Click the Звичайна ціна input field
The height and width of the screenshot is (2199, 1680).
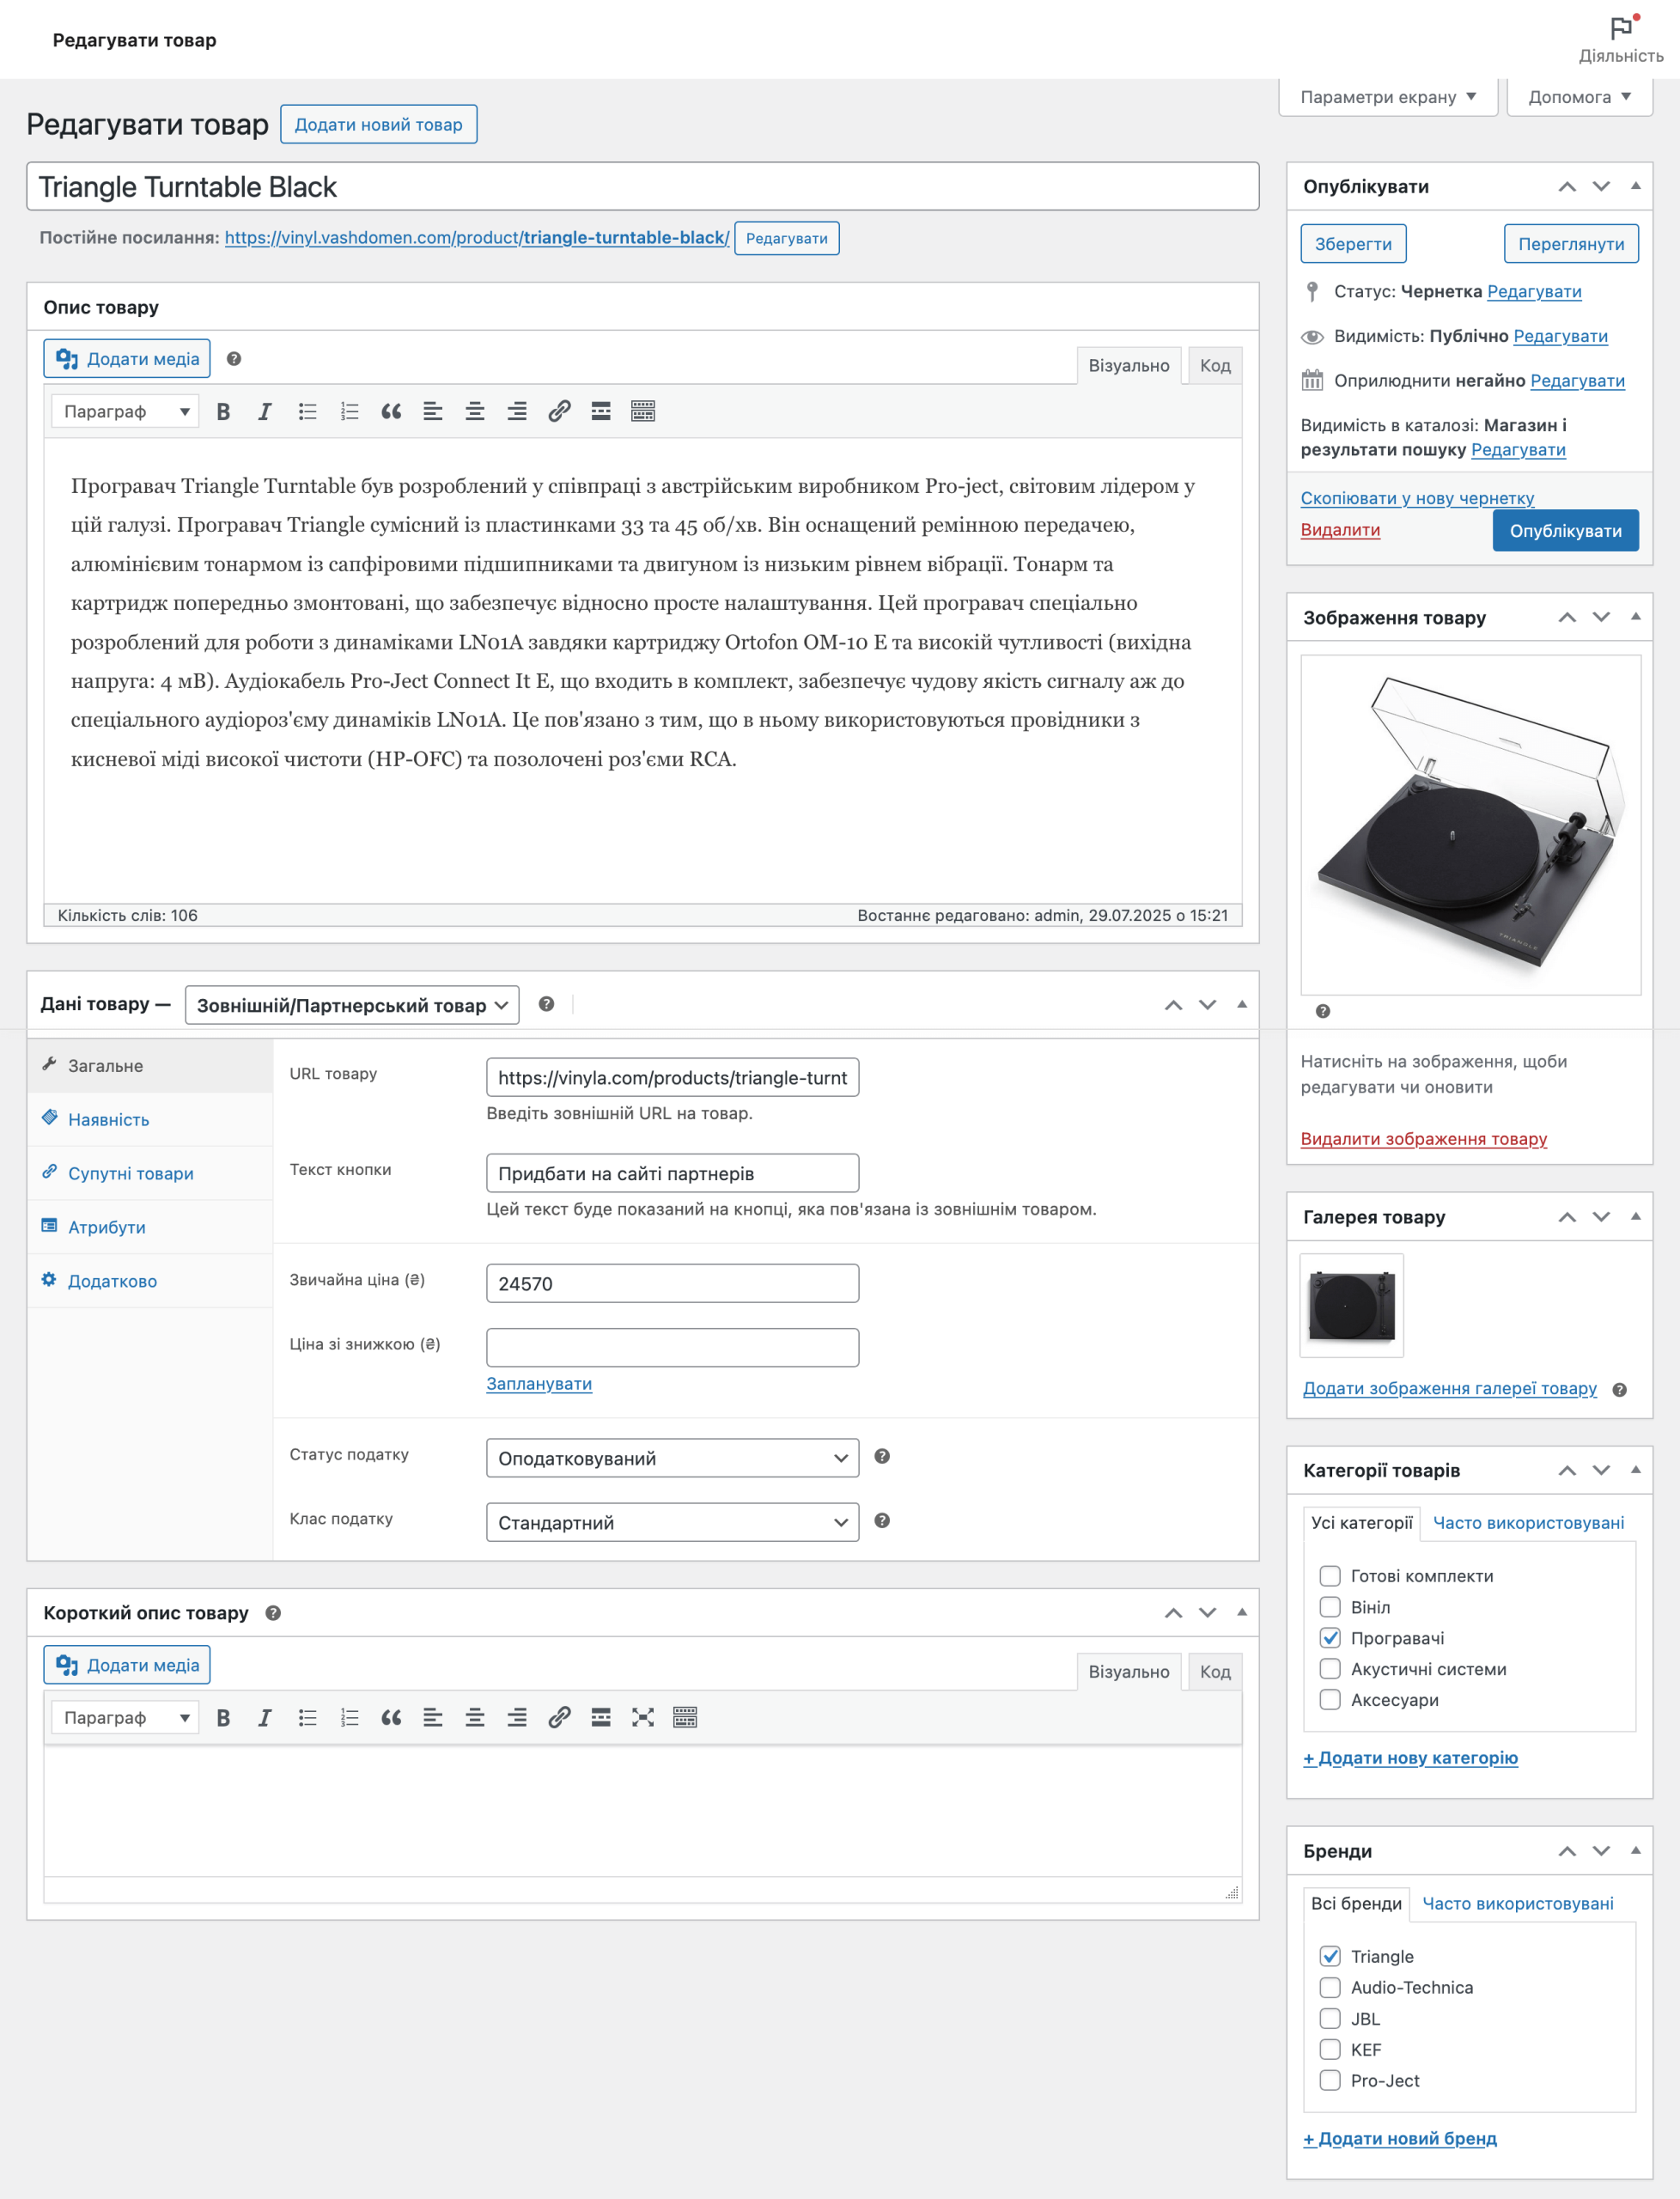click(672, 1283)
